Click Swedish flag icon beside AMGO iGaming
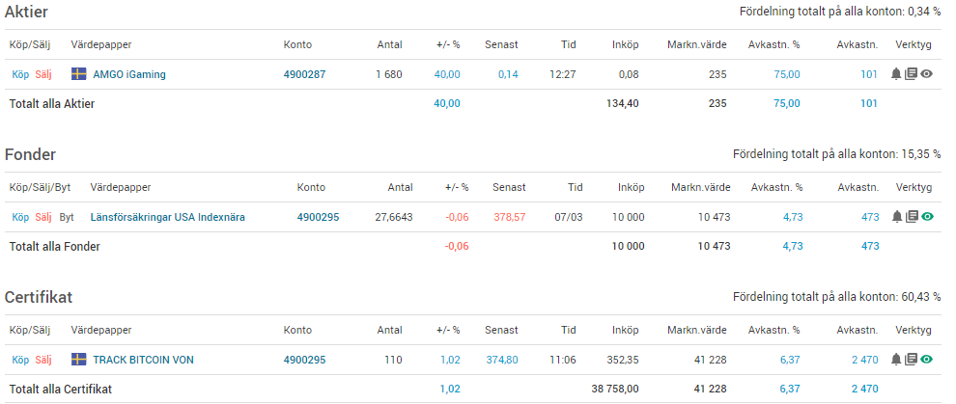The width and height of the screenshot is (956, 404). 78,74
